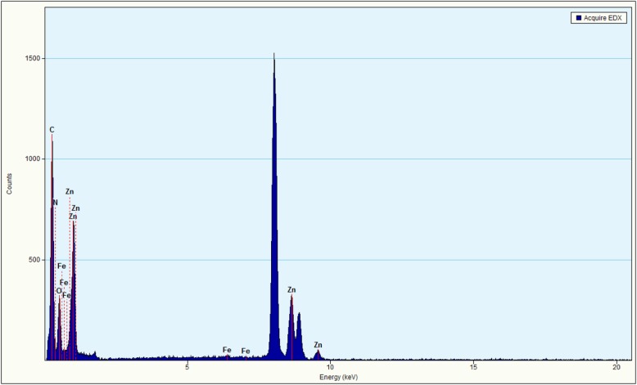Click the Zn label near 9.6 keV
The image size is (637, 385).
(318, 345)
